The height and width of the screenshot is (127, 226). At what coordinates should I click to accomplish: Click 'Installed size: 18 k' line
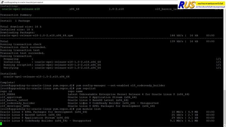tap(17, 30)
